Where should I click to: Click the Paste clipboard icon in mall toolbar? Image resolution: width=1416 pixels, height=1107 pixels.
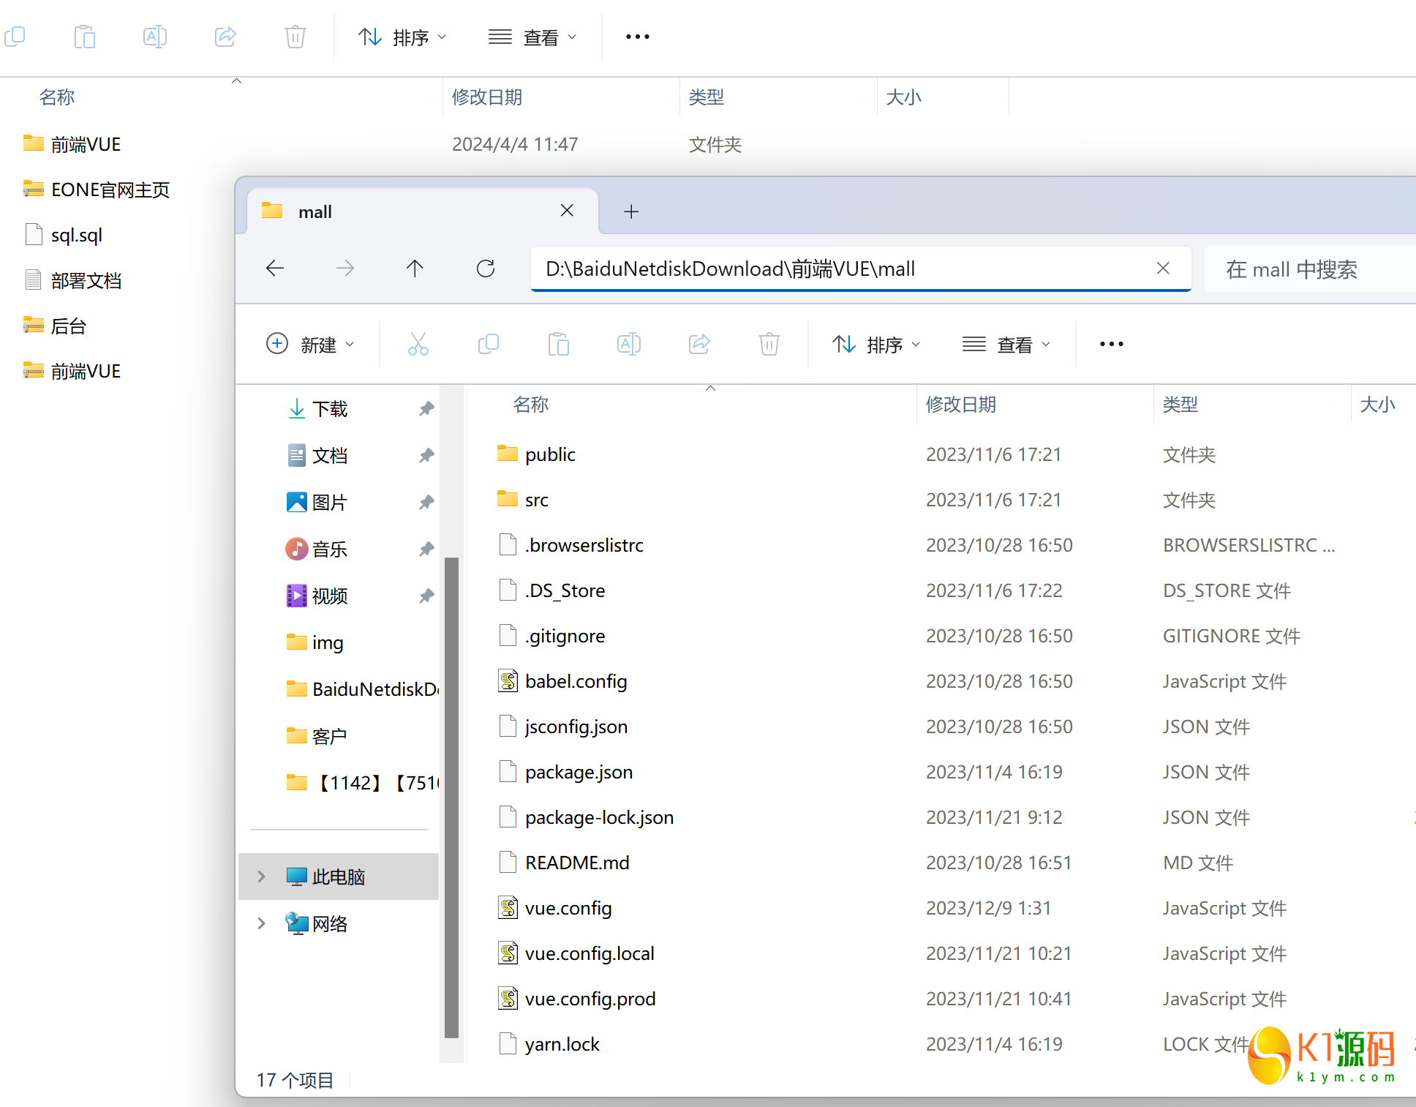(559, 344)
